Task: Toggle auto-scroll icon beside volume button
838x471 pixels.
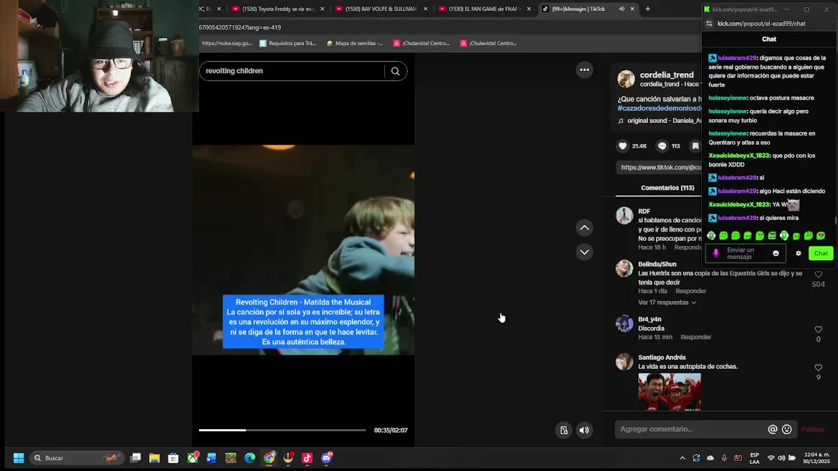Action: coord(564,430)
